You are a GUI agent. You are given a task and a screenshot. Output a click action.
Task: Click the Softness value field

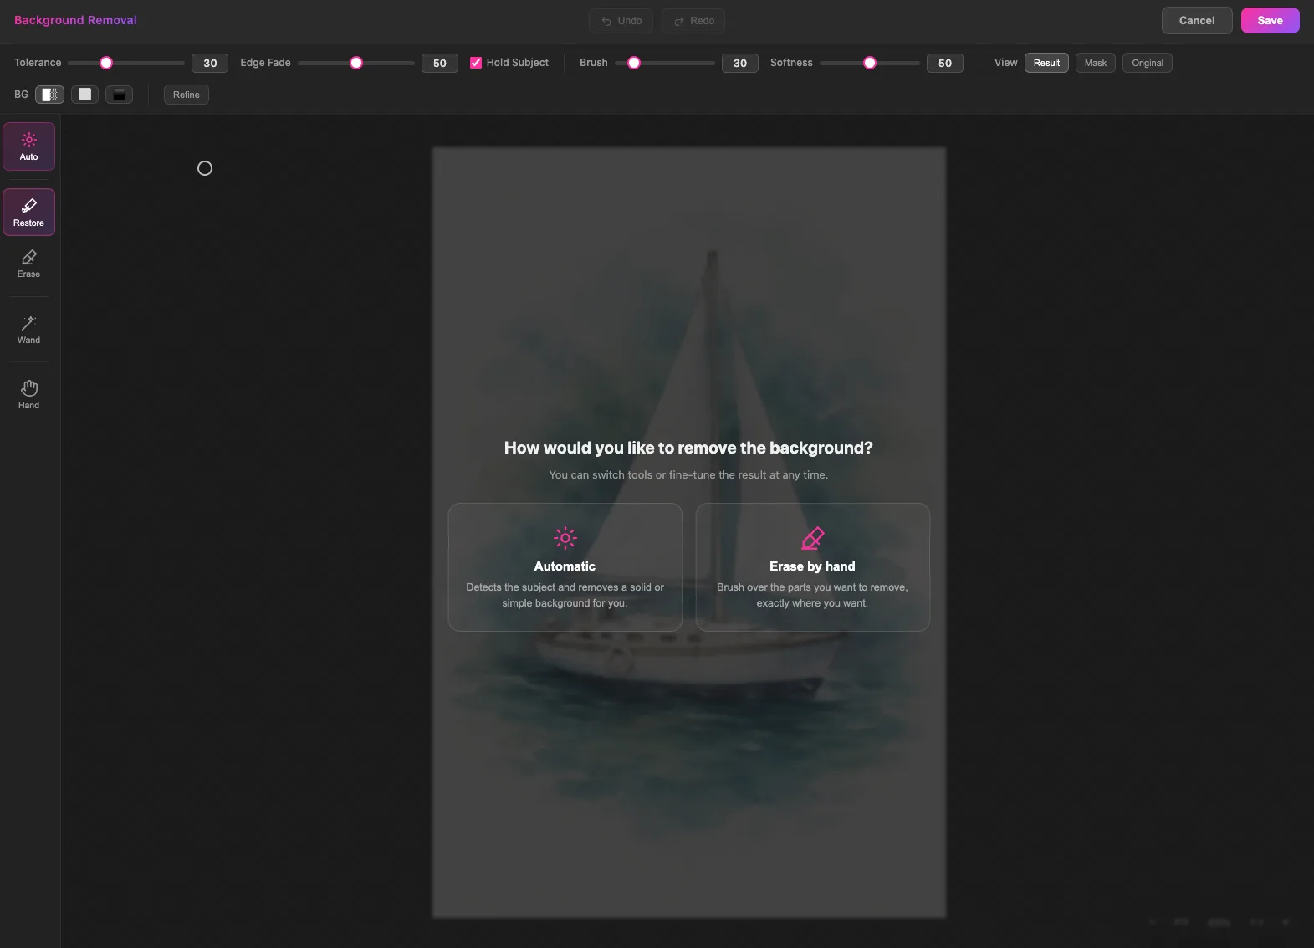click(945, 63)
